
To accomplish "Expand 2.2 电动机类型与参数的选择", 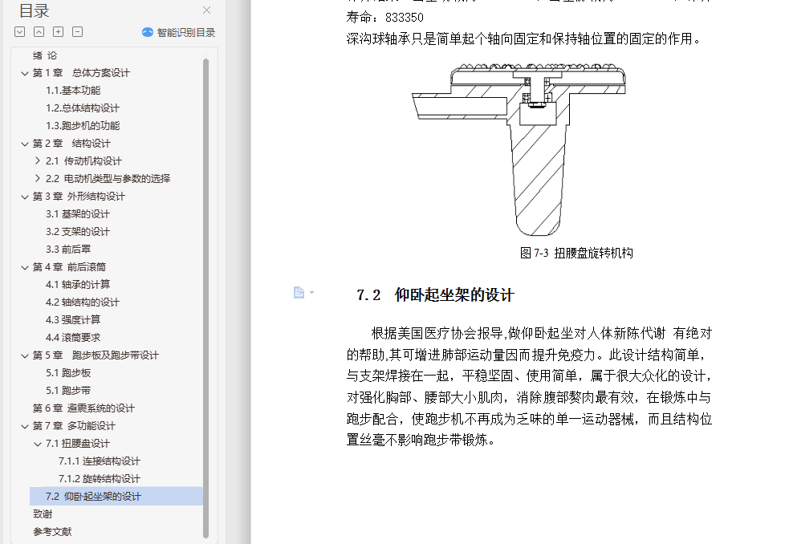I will click(38, 178).
